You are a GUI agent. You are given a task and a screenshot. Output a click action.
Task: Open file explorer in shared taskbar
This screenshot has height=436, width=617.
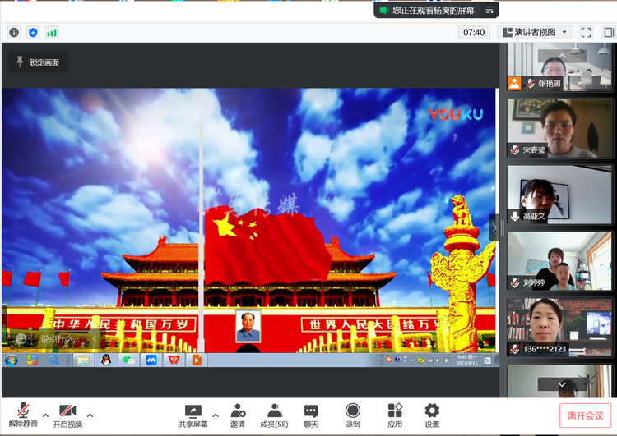(83, 360)
